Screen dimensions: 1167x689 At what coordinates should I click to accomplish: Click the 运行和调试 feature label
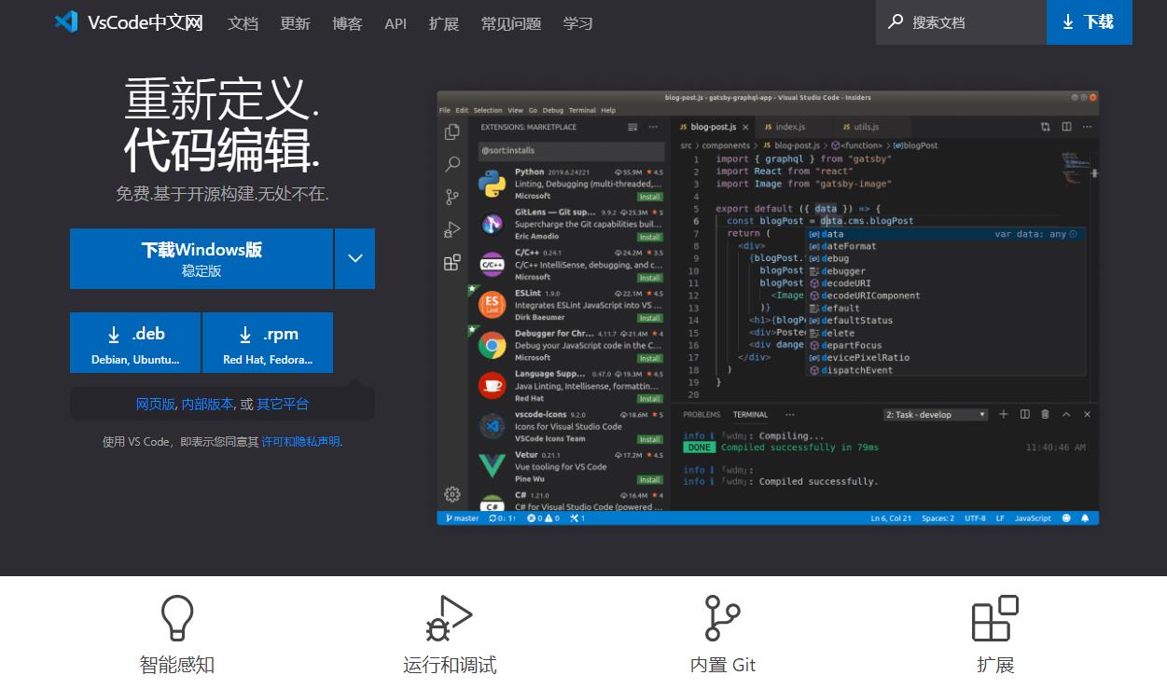coord(450,665)
